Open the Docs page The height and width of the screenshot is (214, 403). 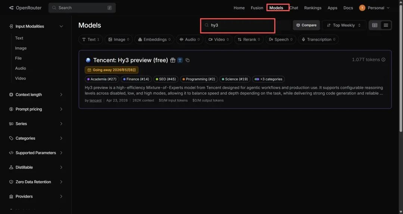(348, 8)
